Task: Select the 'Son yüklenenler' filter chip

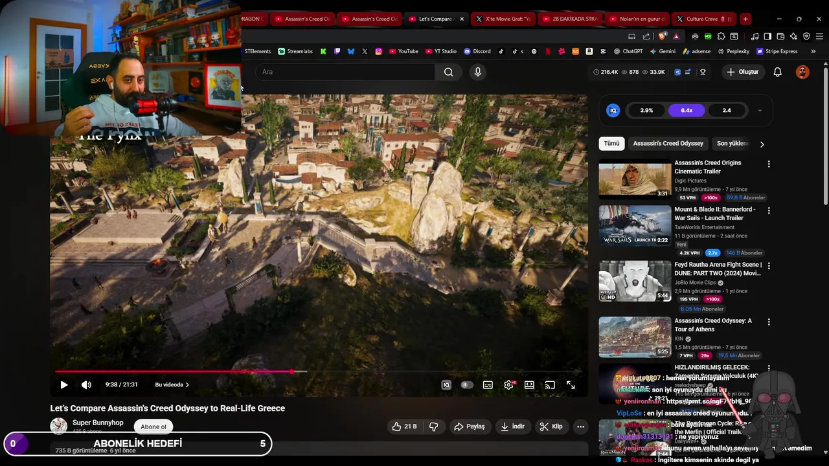Action: click(732, 144)
